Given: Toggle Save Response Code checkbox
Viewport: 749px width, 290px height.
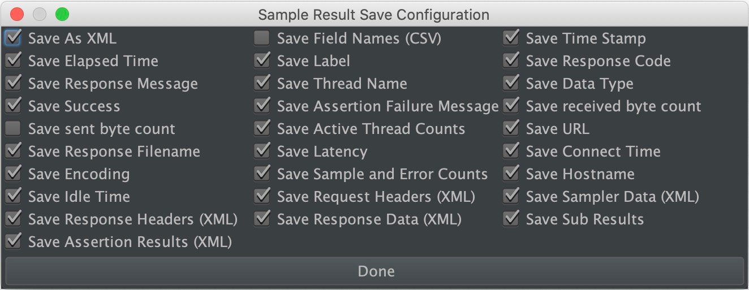Looking at the screenshot, I should [x=511, y=61].
